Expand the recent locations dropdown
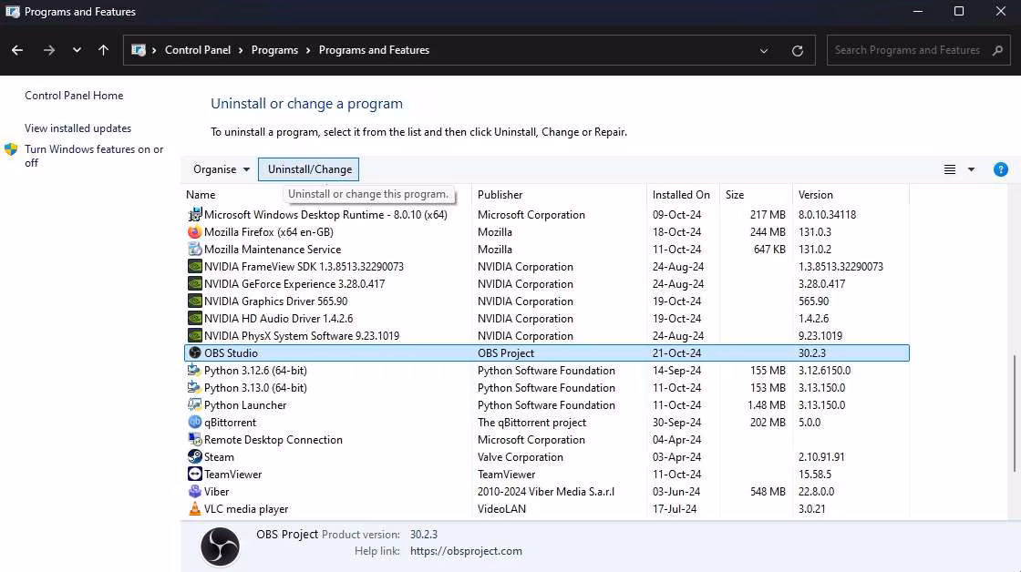This screenshot has width=1021, height=572. pos(77,50)
